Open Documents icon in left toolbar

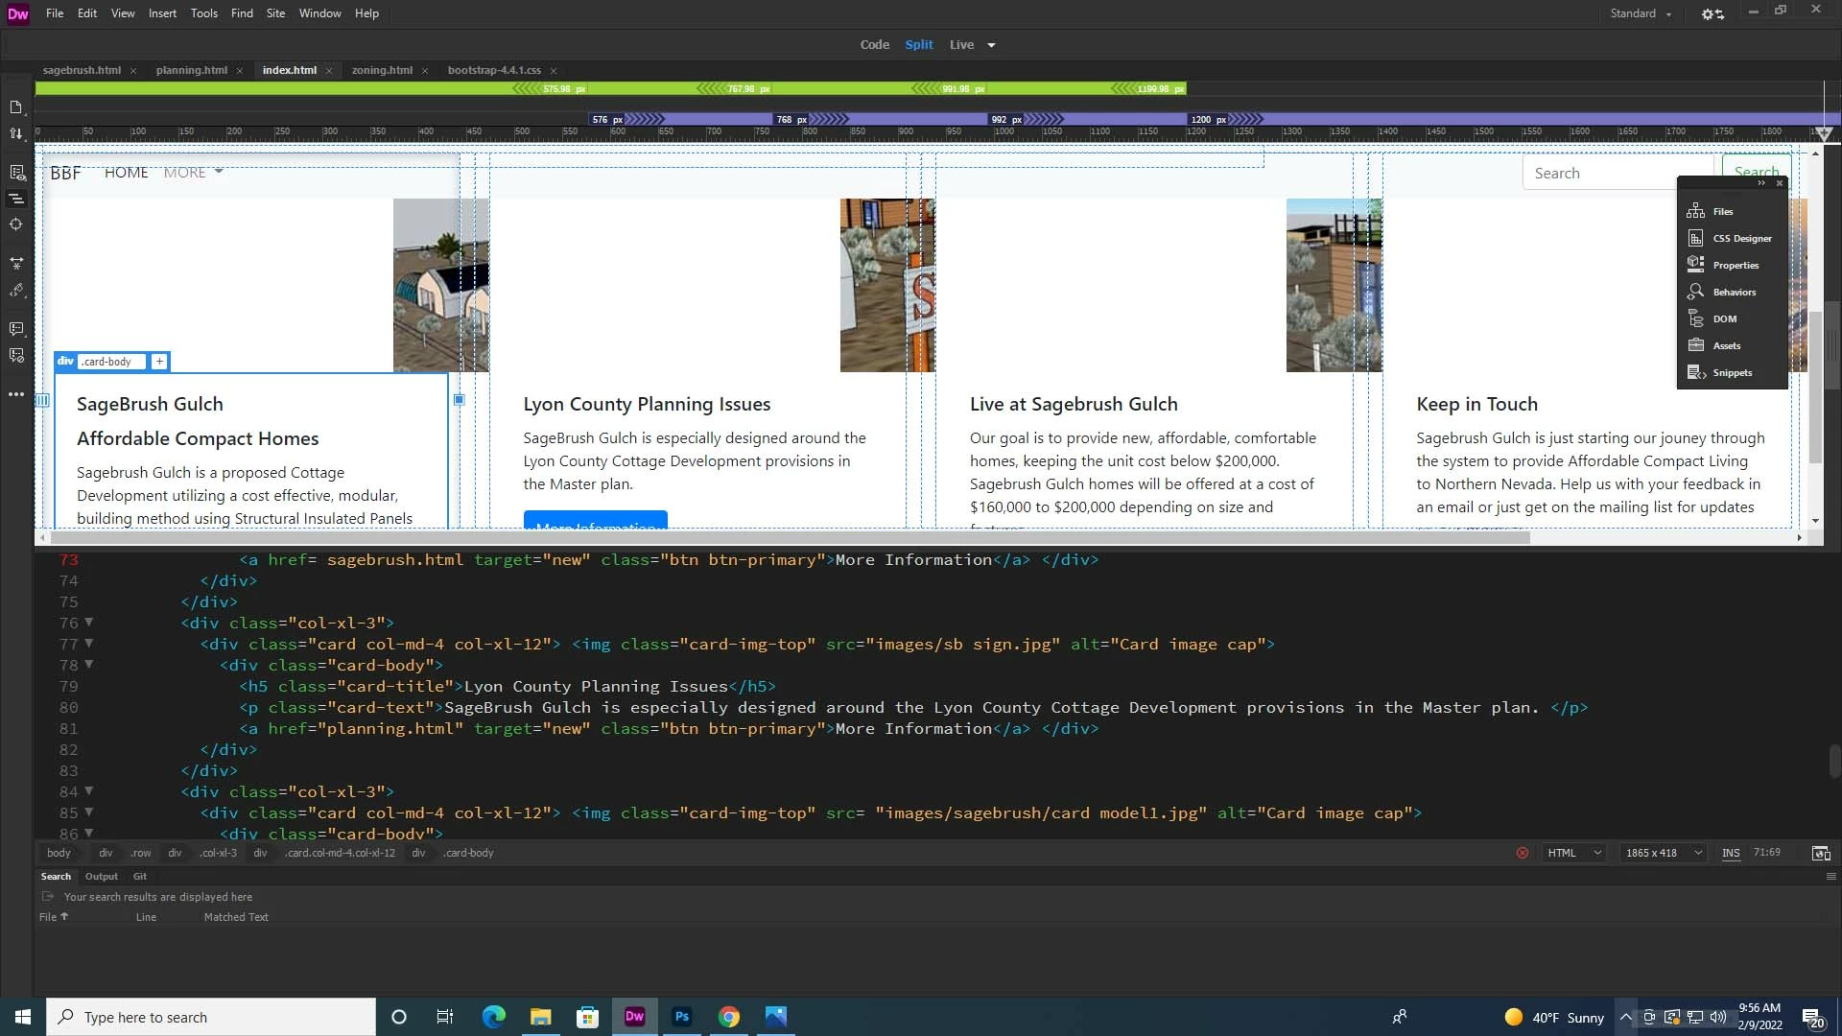pos(16,107)
